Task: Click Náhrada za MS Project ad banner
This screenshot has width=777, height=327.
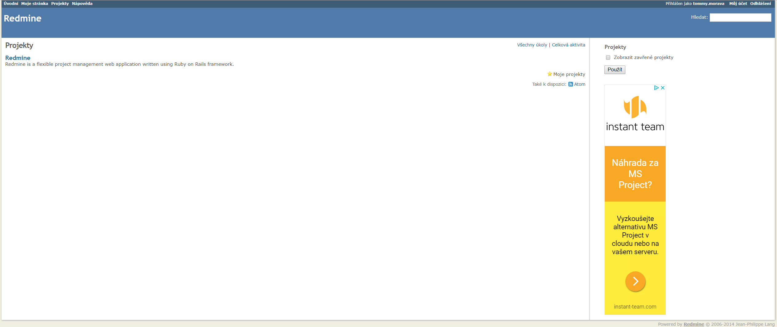Action: tap(635, 174)
